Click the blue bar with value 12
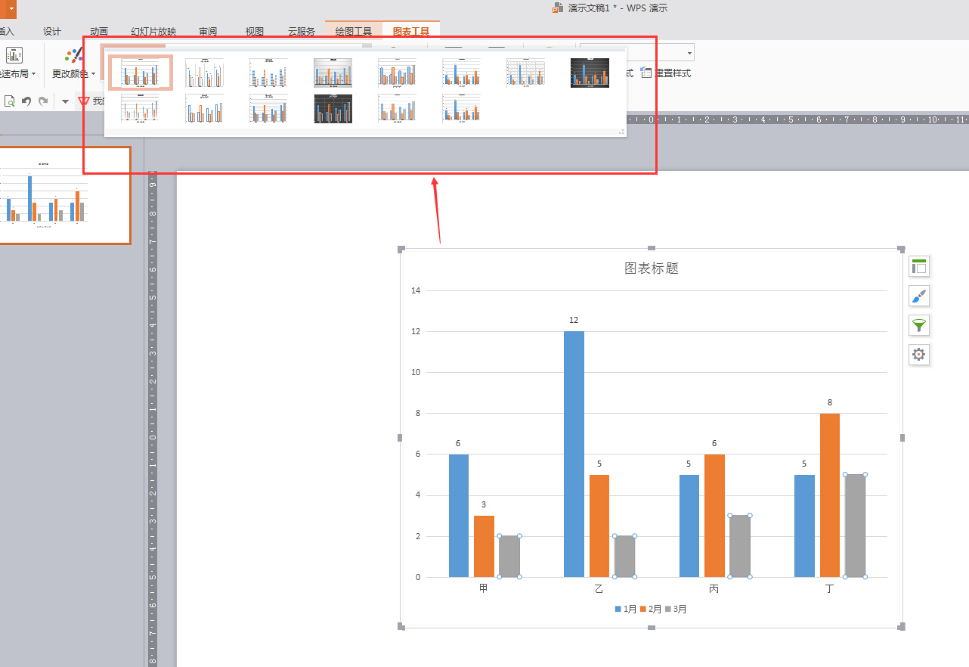Screen dimensions: 969x667 (574, 454)
